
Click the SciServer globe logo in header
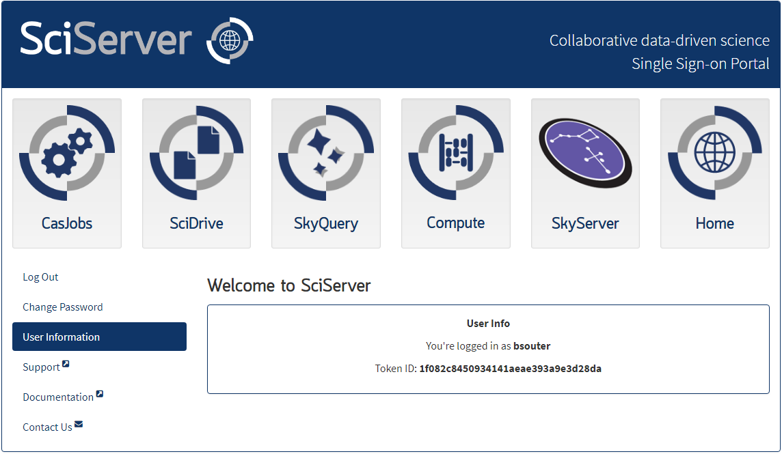230,40
